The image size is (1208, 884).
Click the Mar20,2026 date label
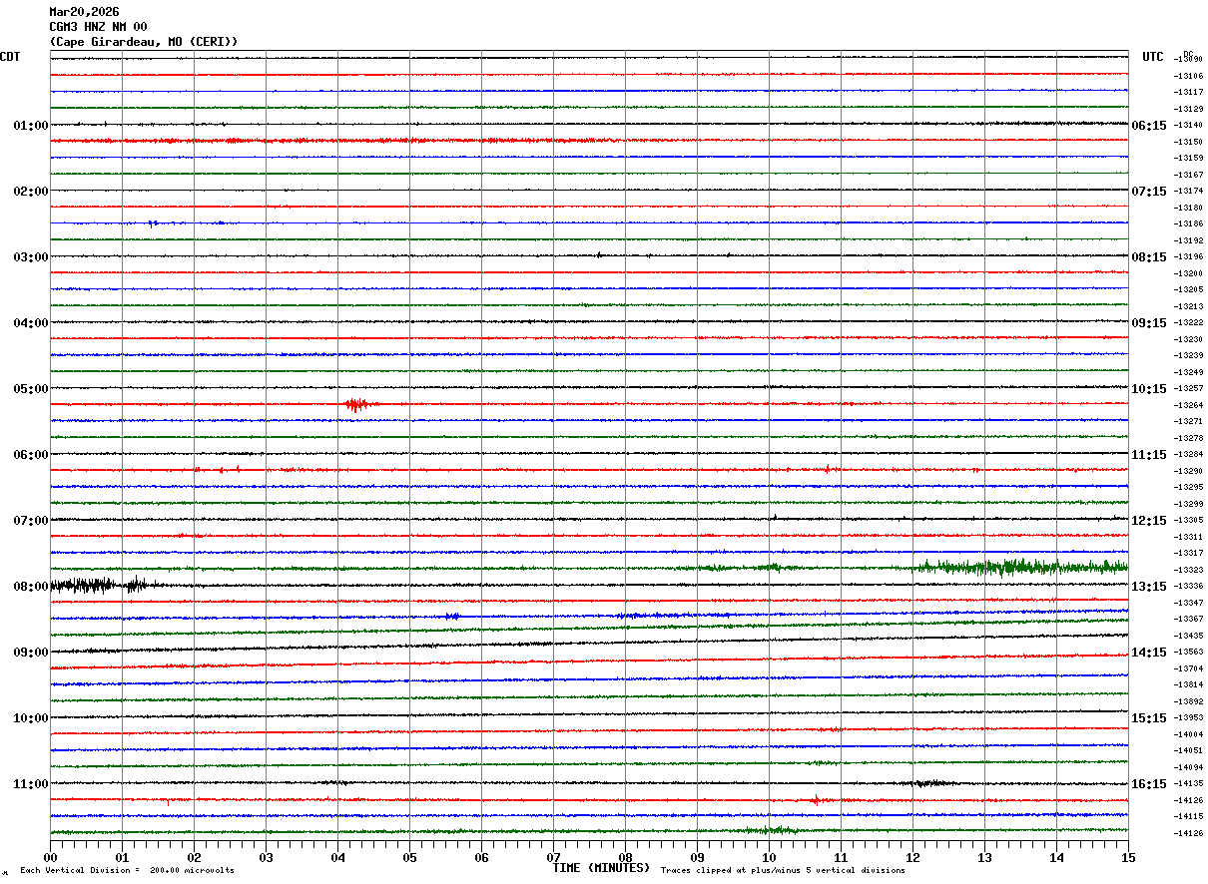(x=84, y=12)
